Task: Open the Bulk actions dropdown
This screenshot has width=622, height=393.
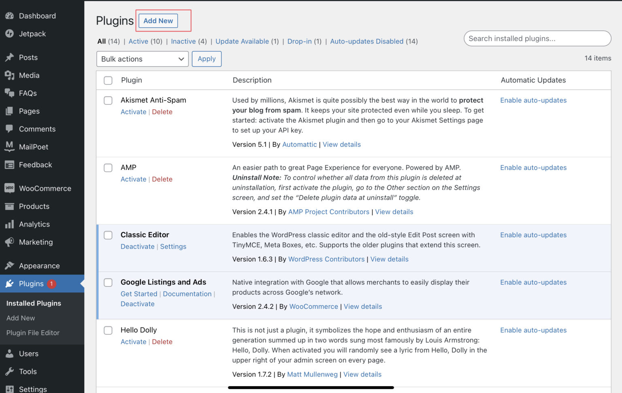Action: pos(143,59)
